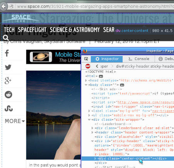Select the Start overAll comment line
The height and width of the screenshot is (168, 174).
115,167
